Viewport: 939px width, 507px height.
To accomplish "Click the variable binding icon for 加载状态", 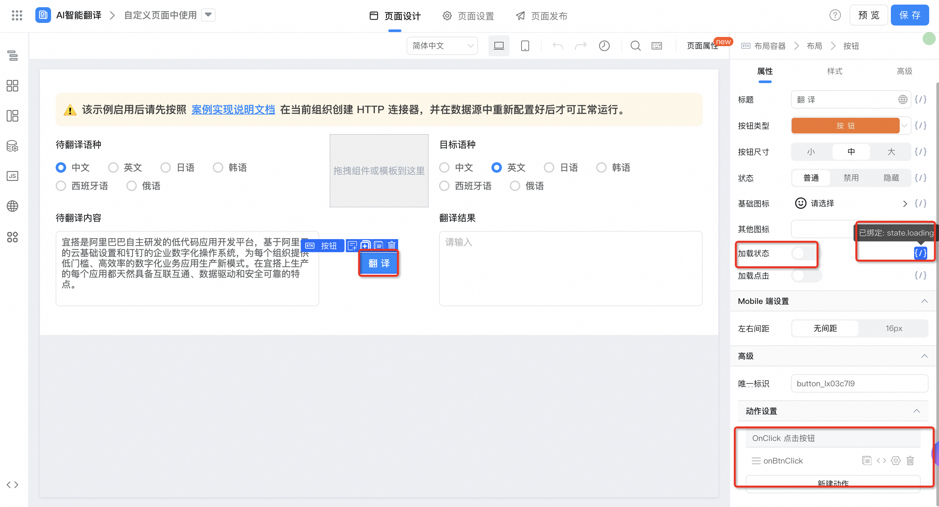I will [x=920, y=253].
